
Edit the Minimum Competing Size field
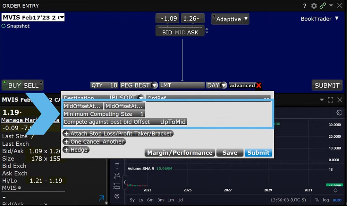[x=104, y=114]
